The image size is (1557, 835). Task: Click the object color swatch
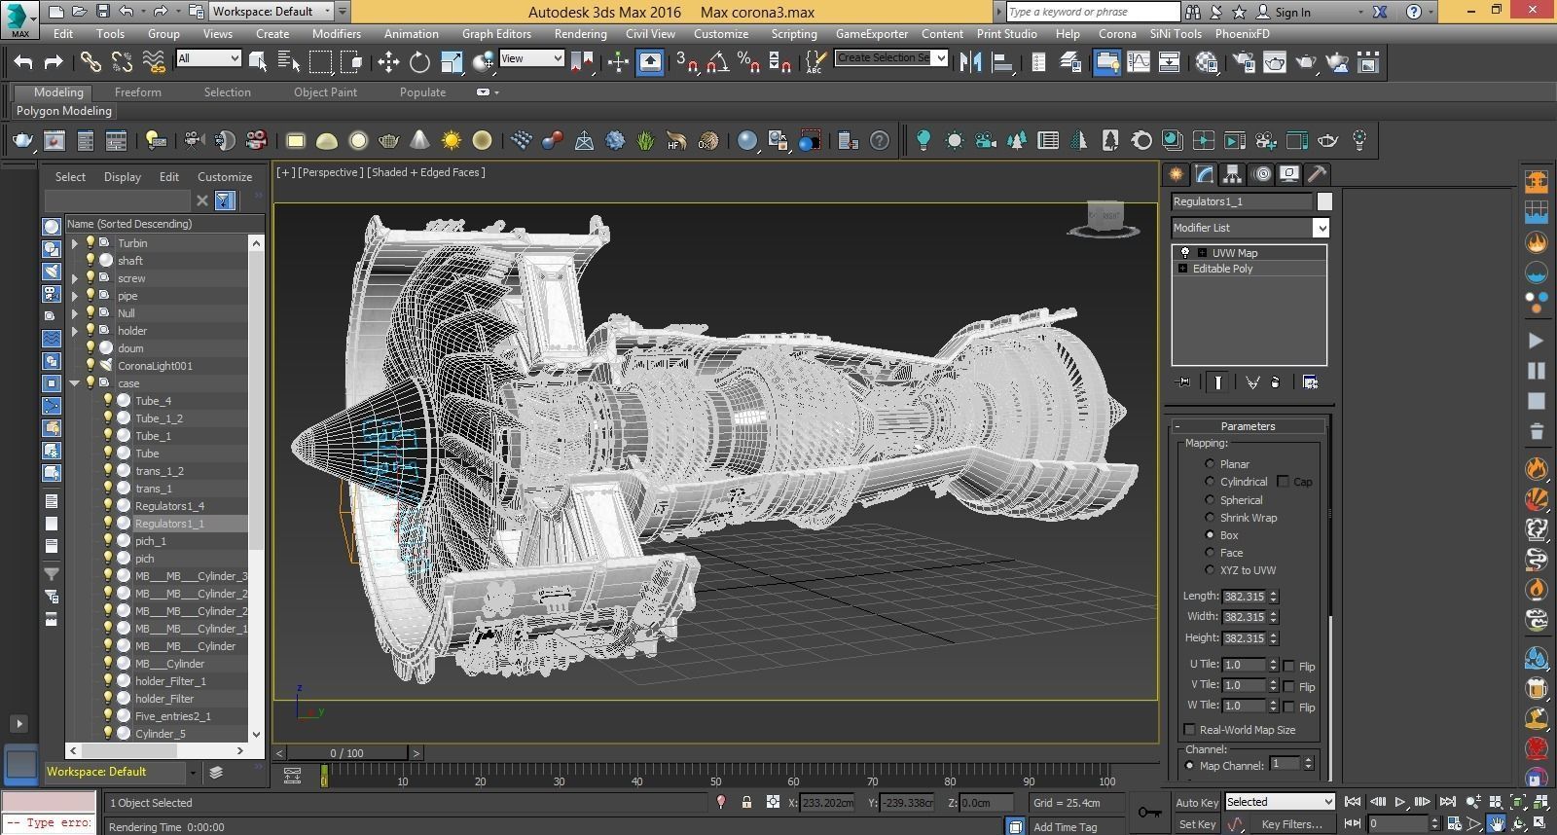(x=1324, y=201)
